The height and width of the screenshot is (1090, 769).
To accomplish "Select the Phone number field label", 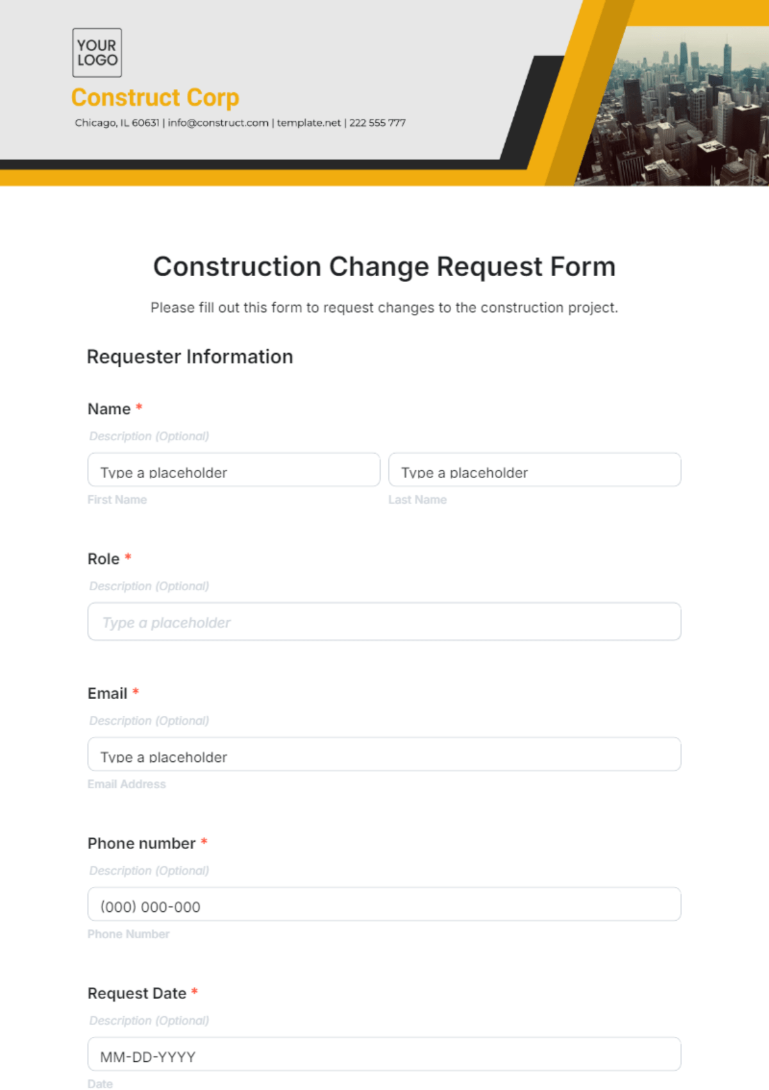I will tap(142, 843).
